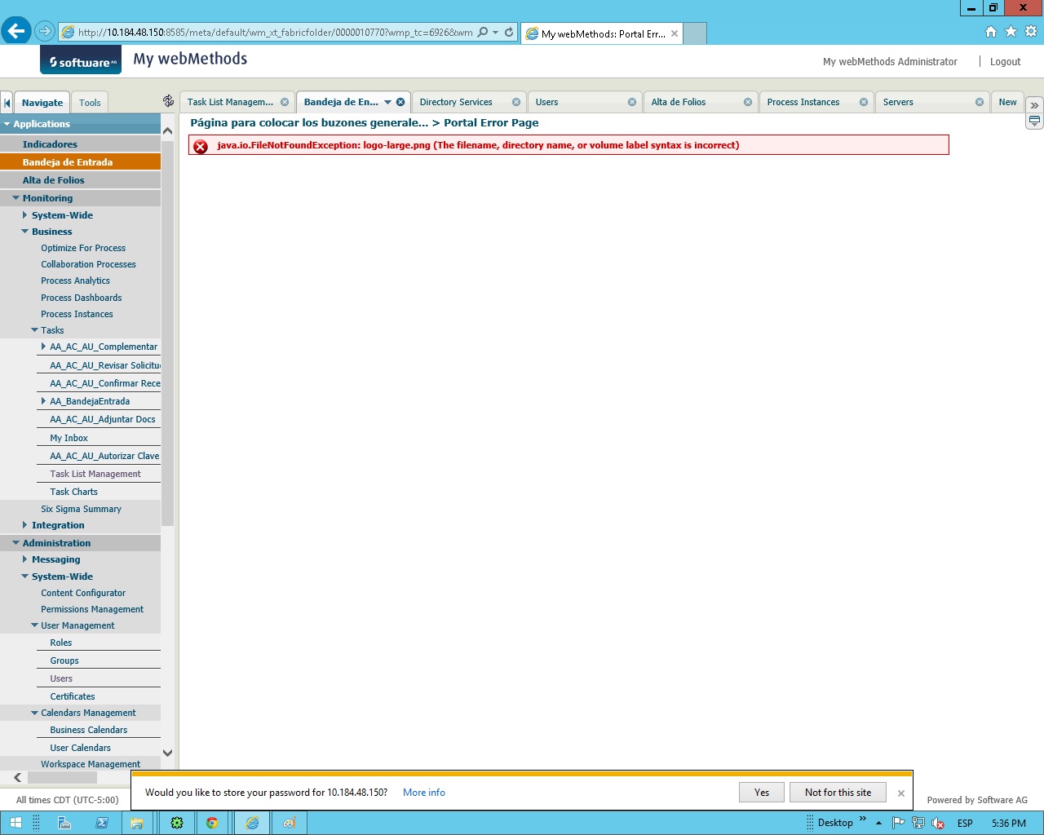Dismiss the password prompt with X
The image size is (1044, 835).
click(x=901, y=793)
